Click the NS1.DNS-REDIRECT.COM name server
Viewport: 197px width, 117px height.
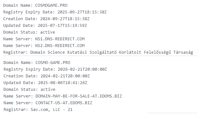[x=60, y=39]
